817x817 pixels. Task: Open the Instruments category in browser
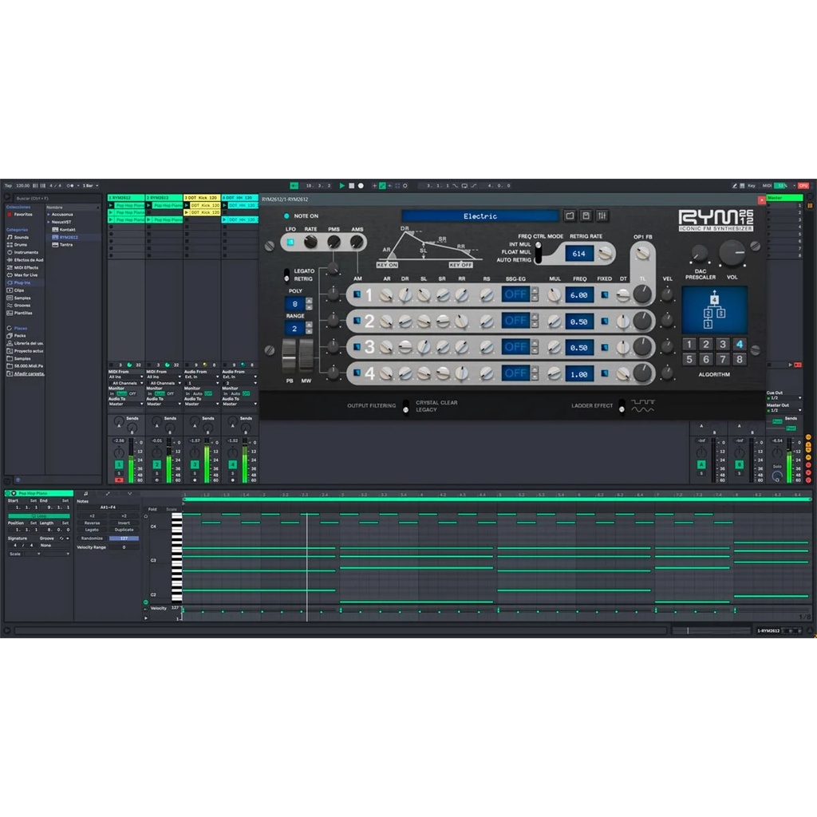26,252
